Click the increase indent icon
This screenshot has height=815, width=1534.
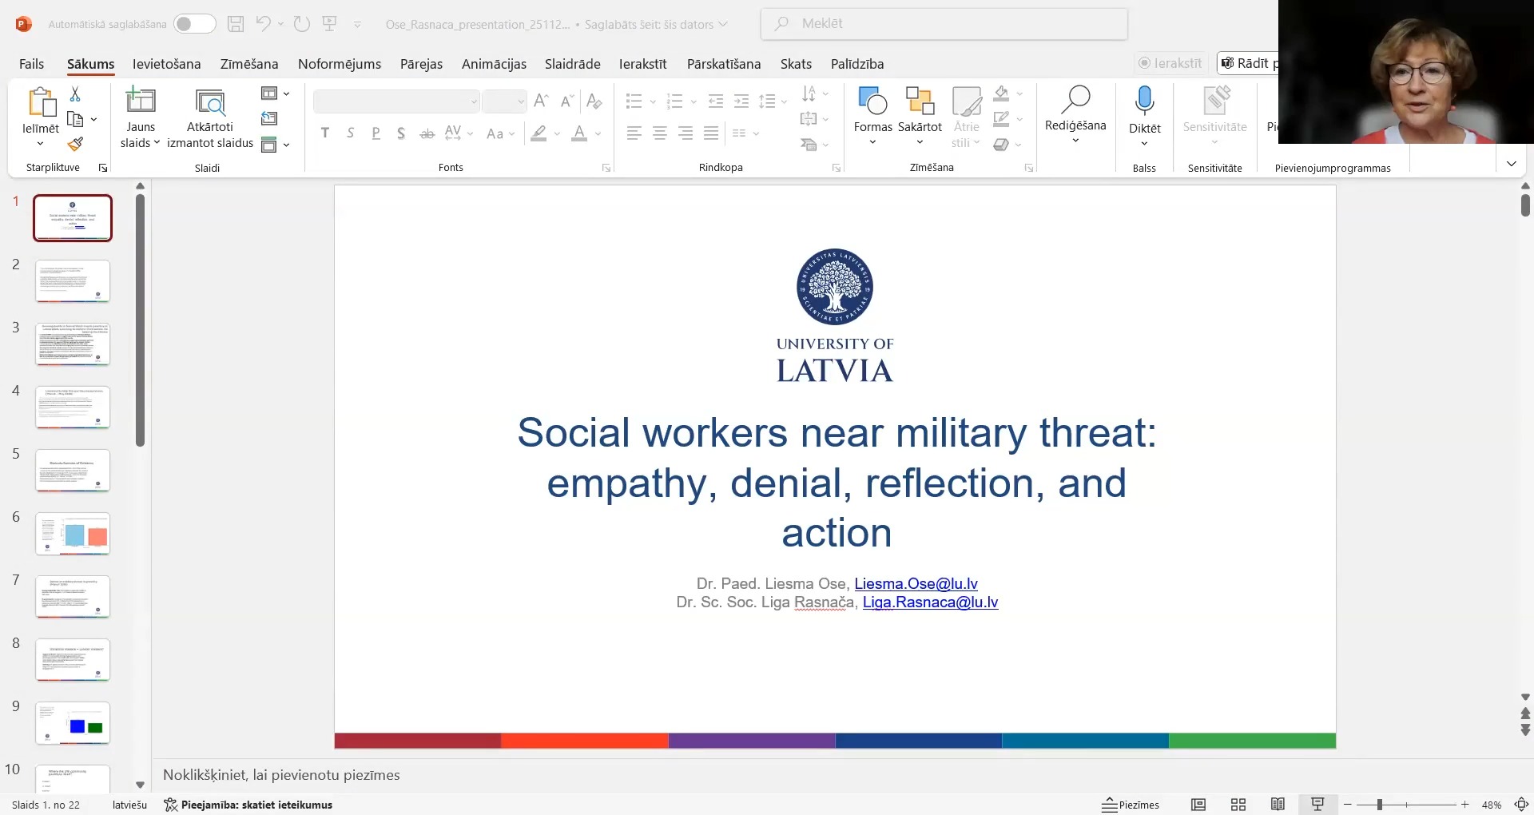[x=741, y=101]
